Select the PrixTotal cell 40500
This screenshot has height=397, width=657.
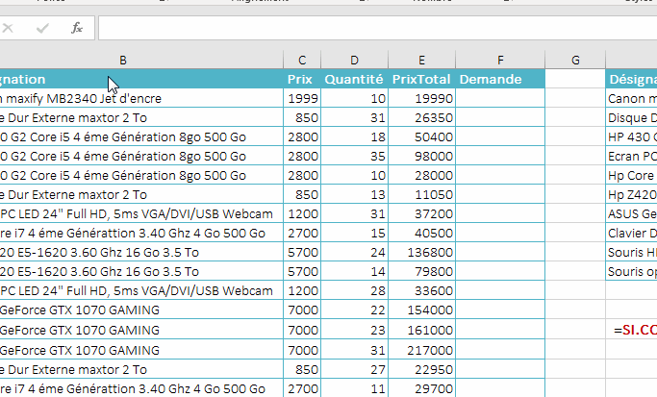[421, 234]
